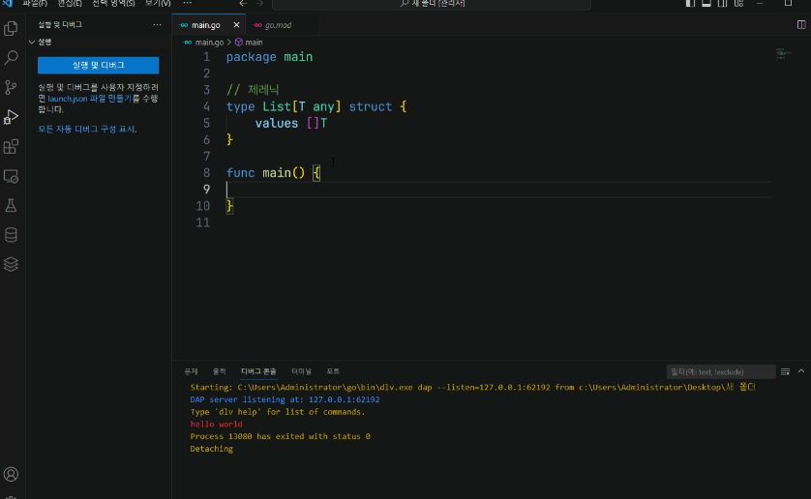Open the customize layout icon
This screenshot has height=499, width=811.
(738, 3)
